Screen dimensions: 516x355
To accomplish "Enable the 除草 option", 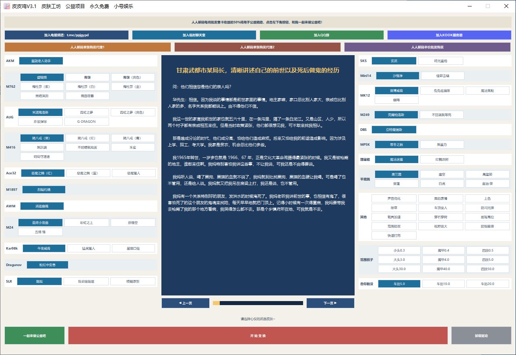I will pos(394,208).
